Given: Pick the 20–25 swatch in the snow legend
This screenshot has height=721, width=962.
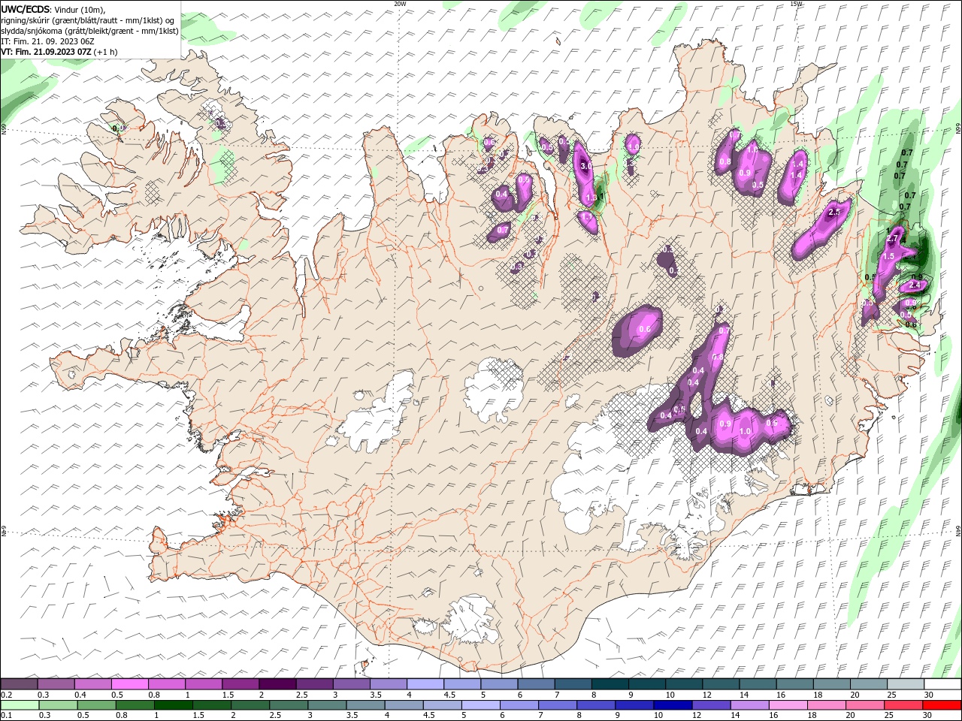Looking at the screenshot, I should point(868,684).
